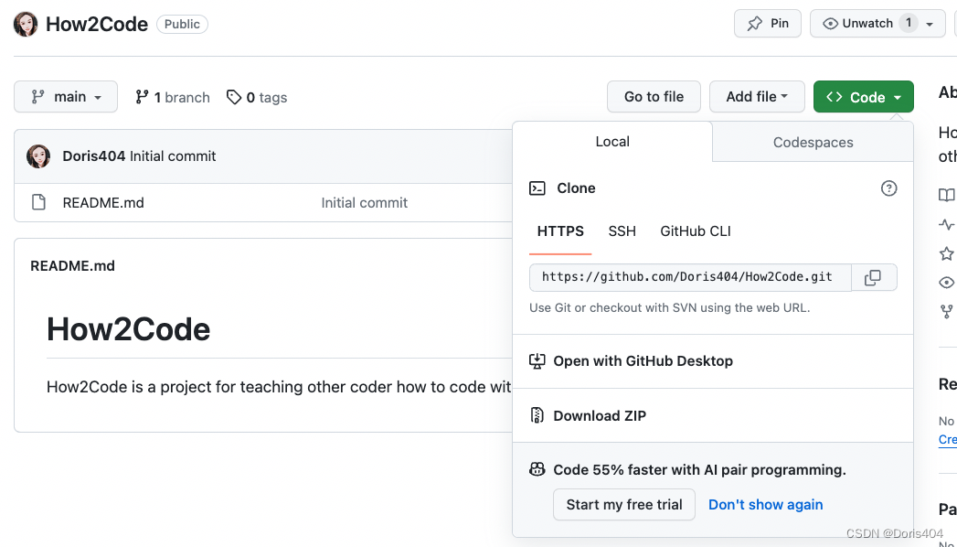Click the repository clone URL field

(690, 277)
